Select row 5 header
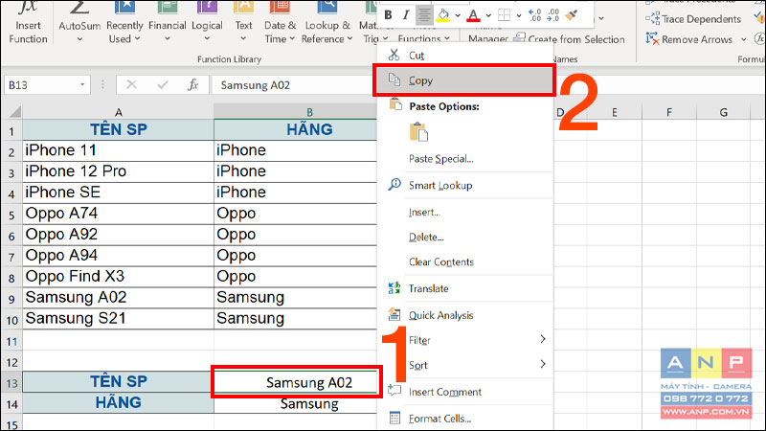The height and width of the screenshot is (431, 766). (x=11, y=214)
